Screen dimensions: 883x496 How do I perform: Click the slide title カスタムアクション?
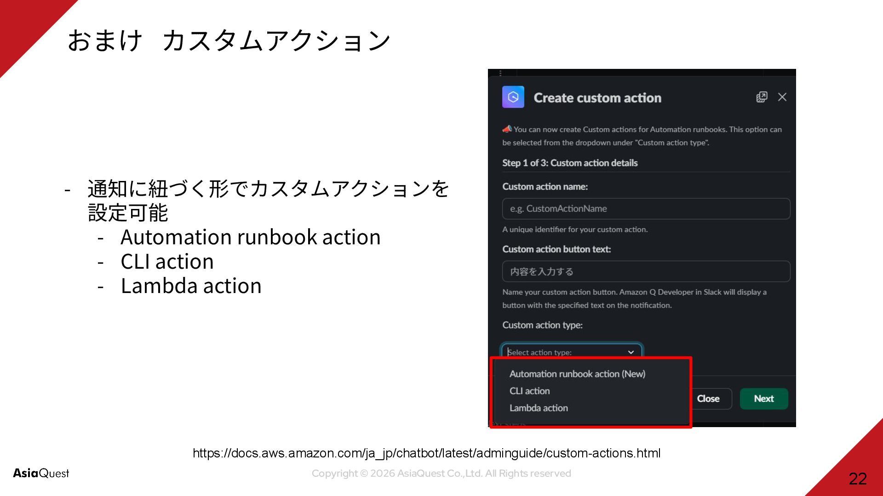click(276, 40)
